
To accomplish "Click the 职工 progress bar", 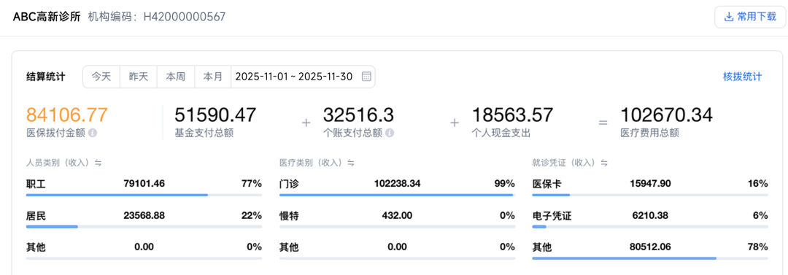I will [x=144, y=195].
